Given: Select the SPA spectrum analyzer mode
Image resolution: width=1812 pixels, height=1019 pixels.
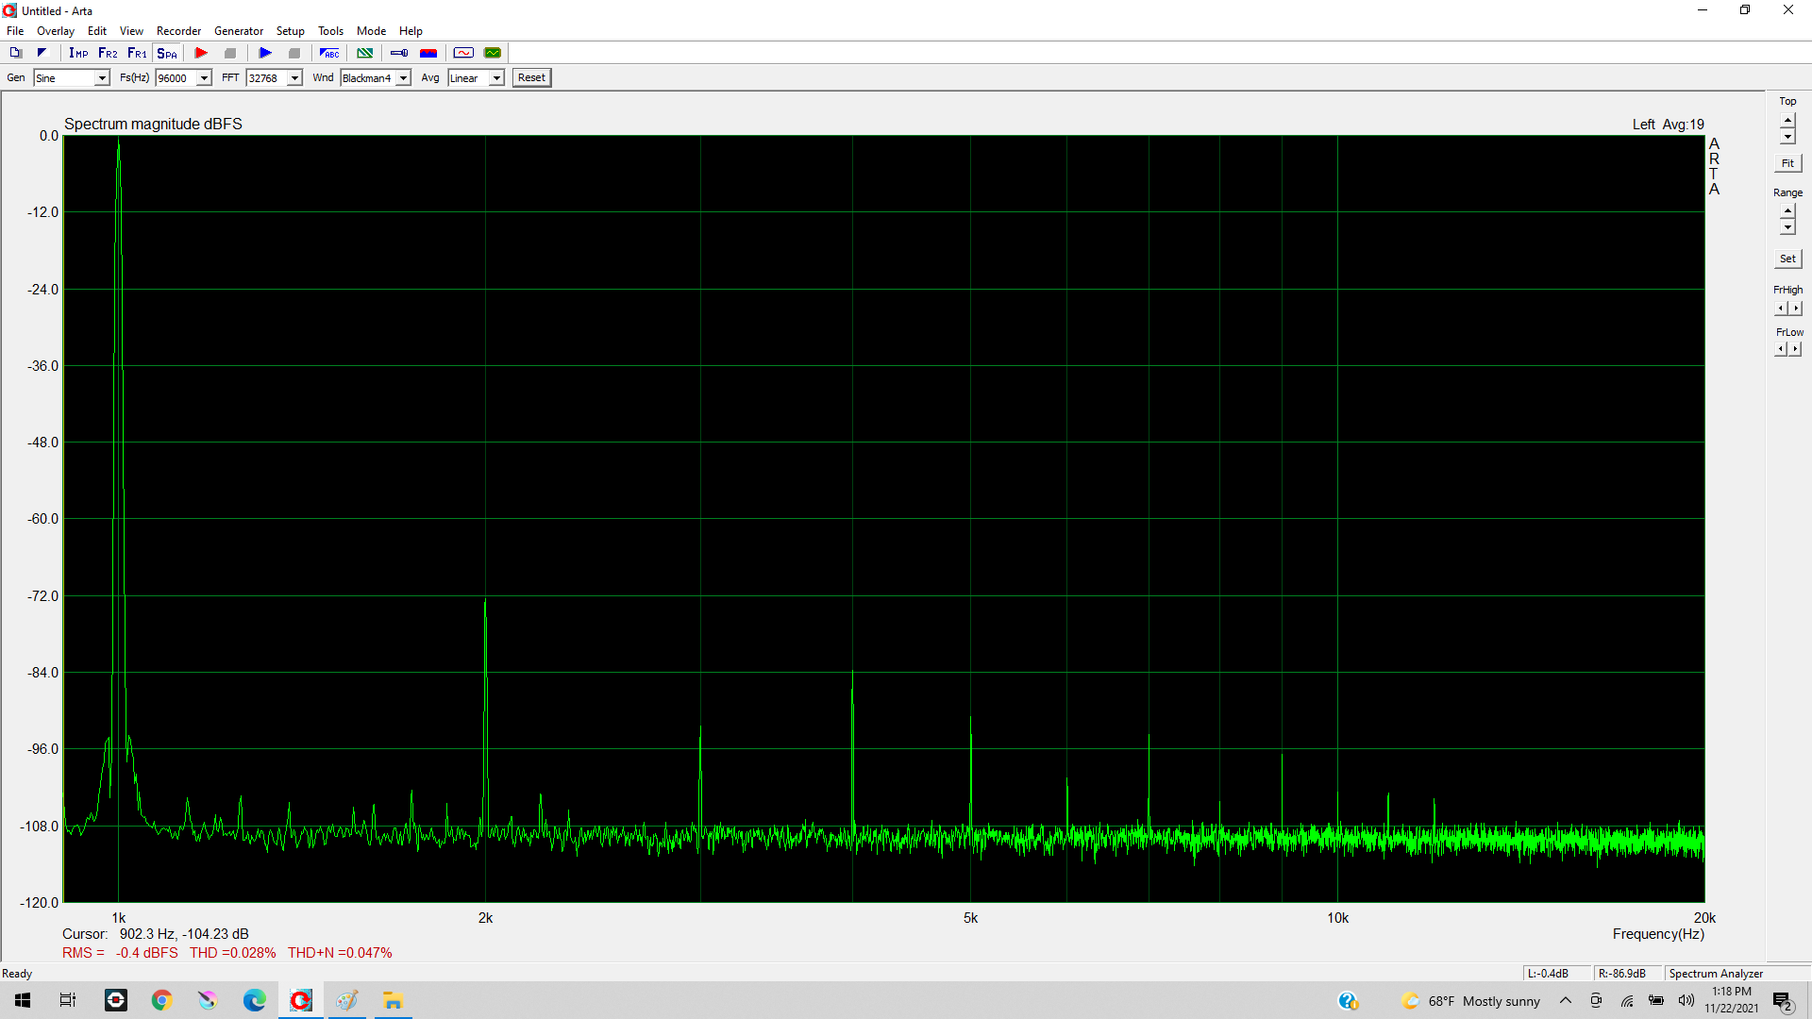Looking at the screenshot, I should coord(167,53).
